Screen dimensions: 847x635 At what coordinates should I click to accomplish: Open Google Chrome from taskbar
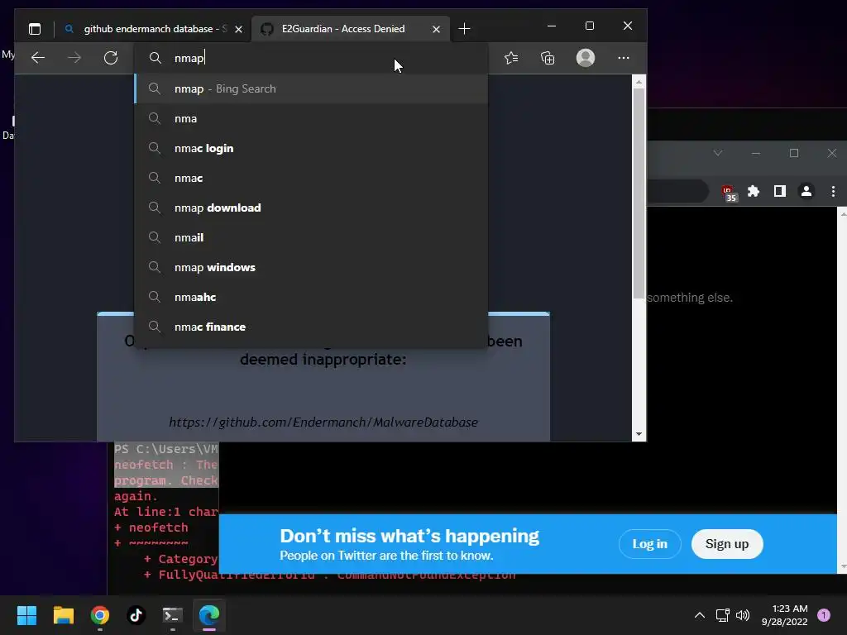click(x=100, y=615)
